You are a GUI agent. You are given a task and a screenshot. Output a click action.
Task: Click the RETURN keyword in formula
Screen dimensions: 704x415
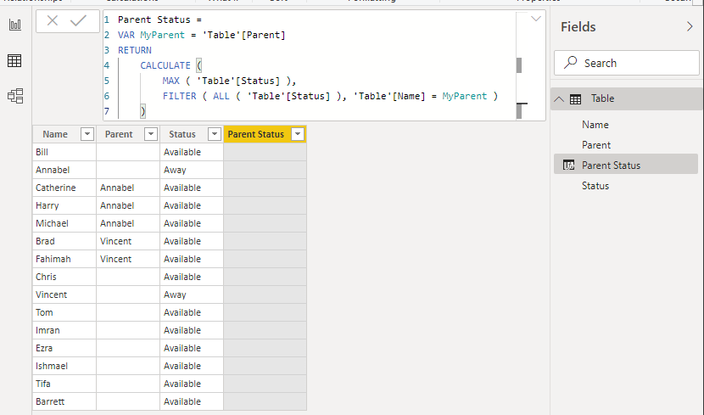[135, 50]
